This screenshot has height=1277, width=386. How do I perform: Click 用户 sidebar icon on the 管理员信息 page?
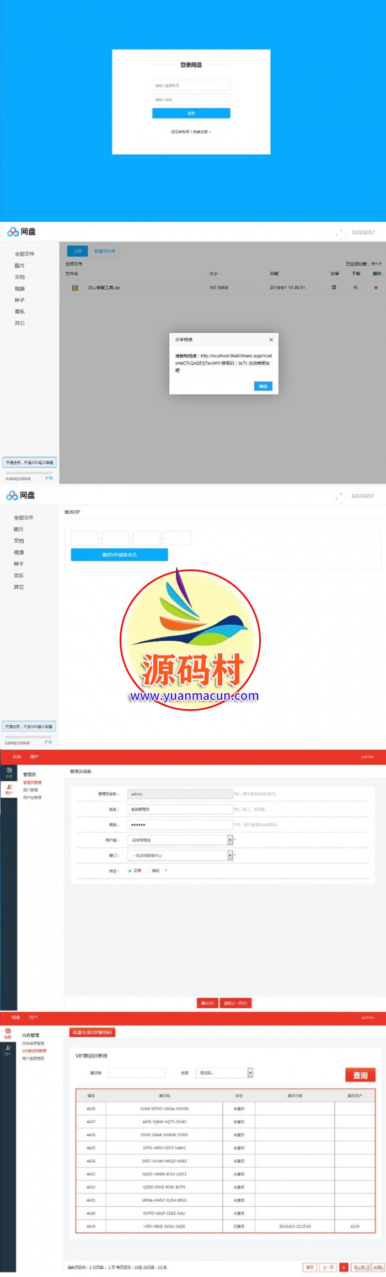pos(8,789)
